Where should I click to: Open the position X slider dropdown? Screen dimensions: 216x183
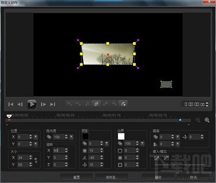tap(36, 137)
